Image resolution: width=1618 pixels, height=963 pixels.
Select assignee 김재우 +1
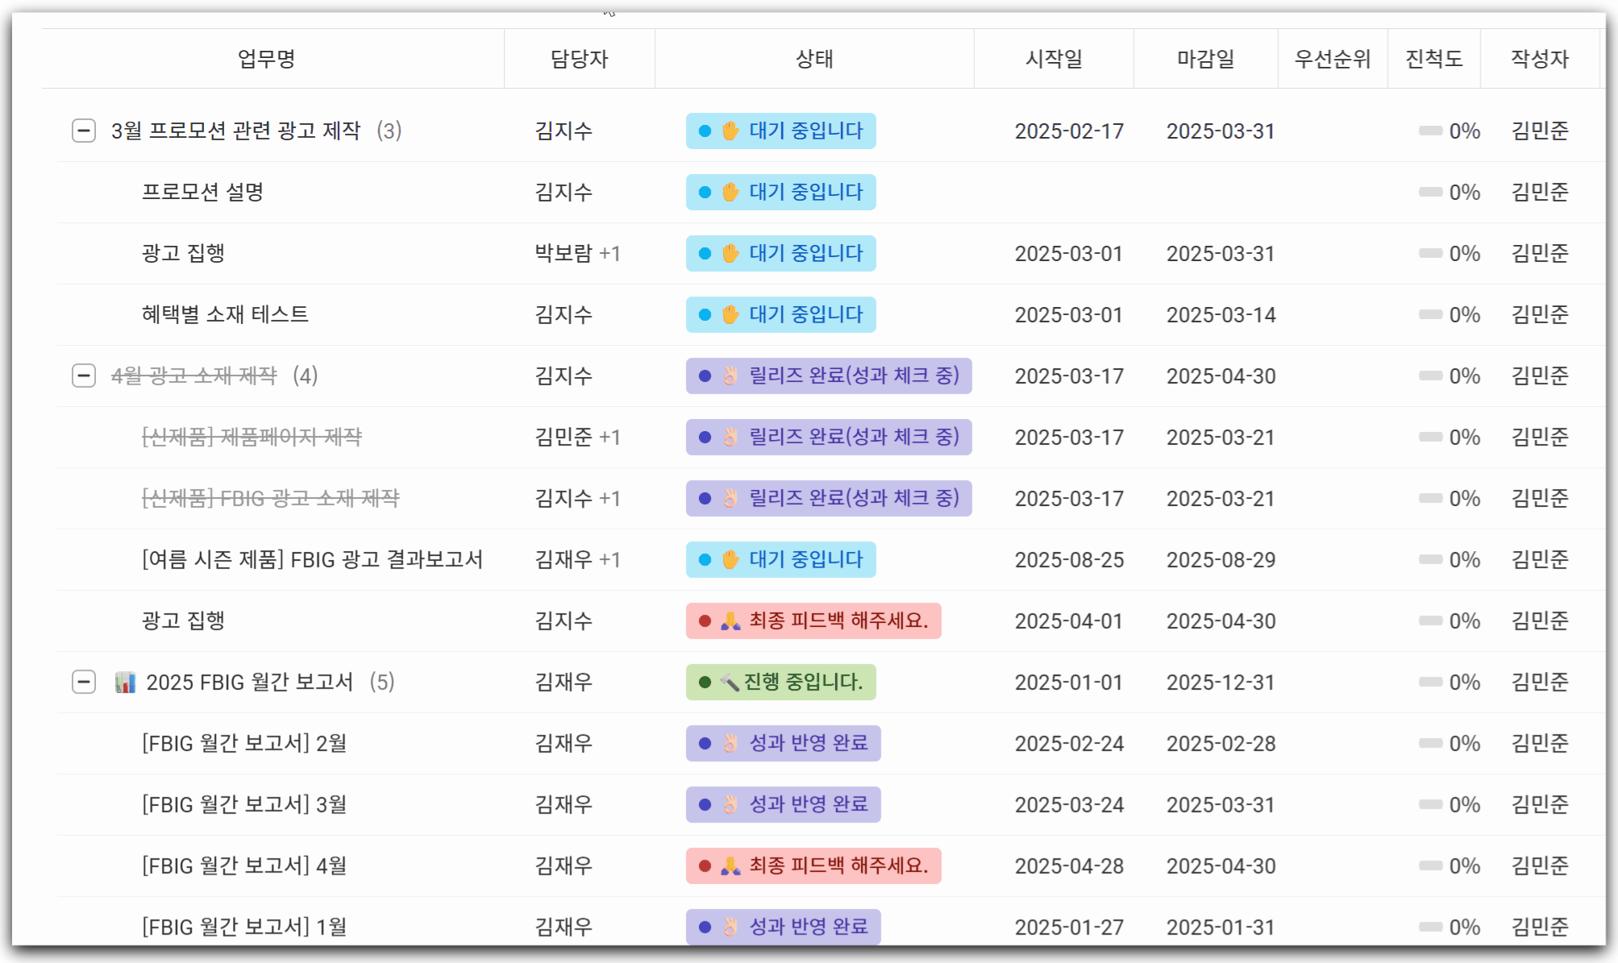pyautogui.click(x=577, y=559)
